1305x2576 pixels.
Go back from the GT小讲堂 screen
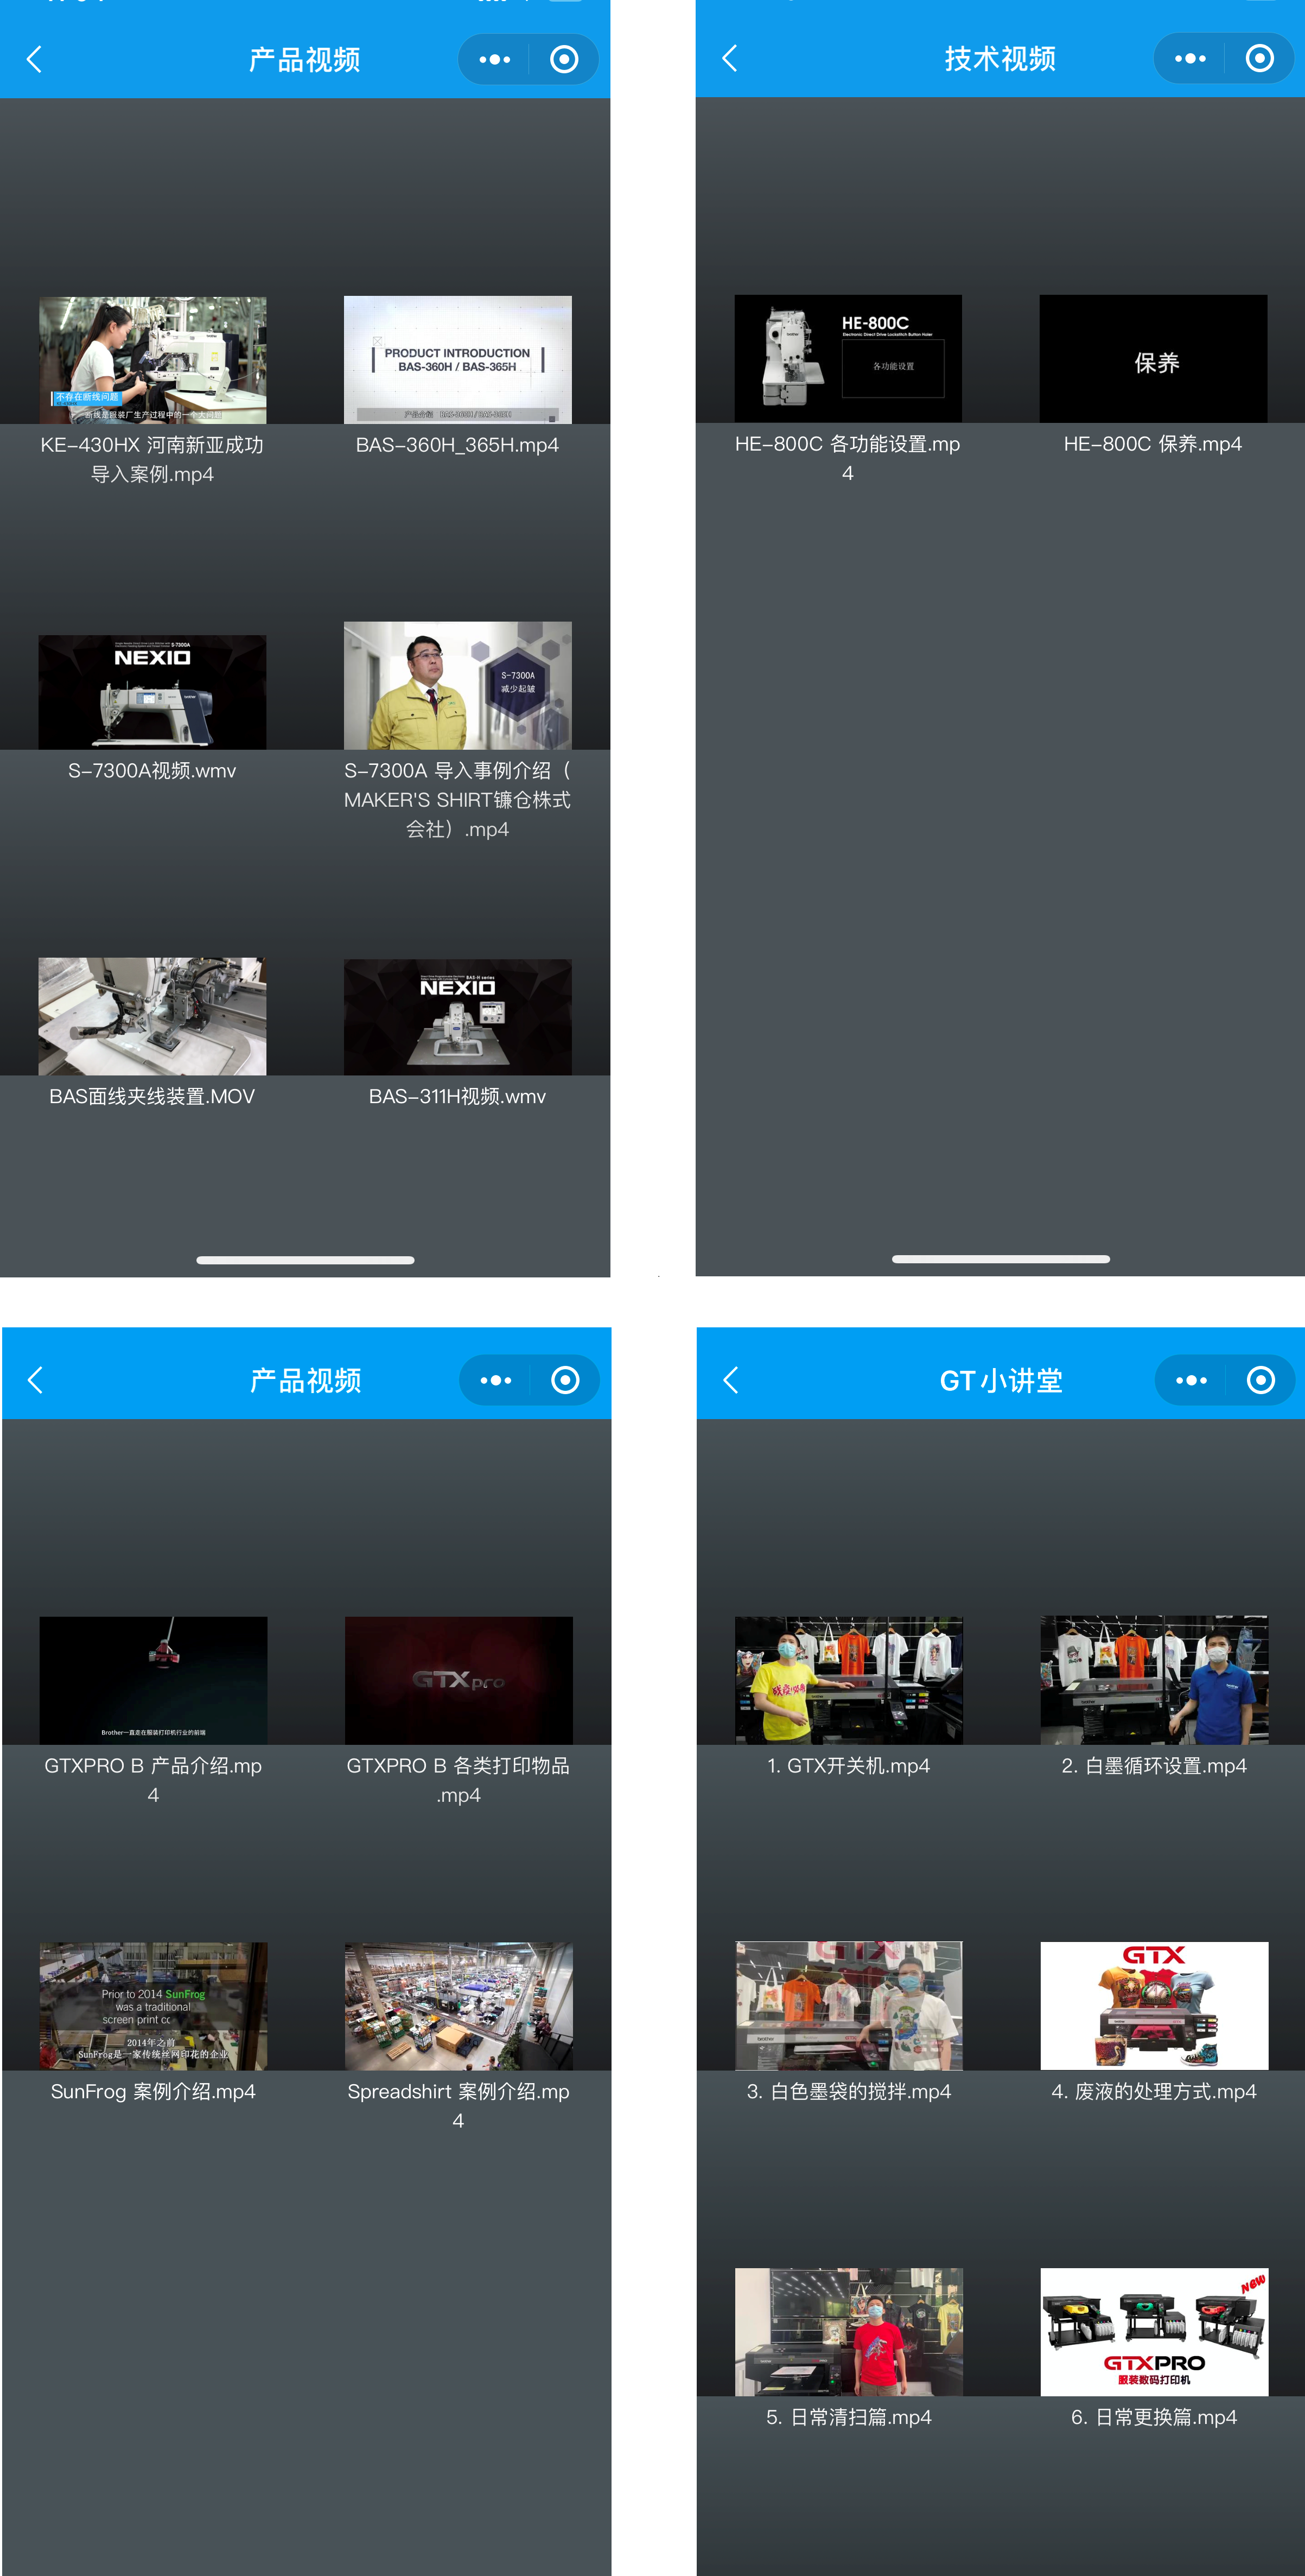(731, 1380)
